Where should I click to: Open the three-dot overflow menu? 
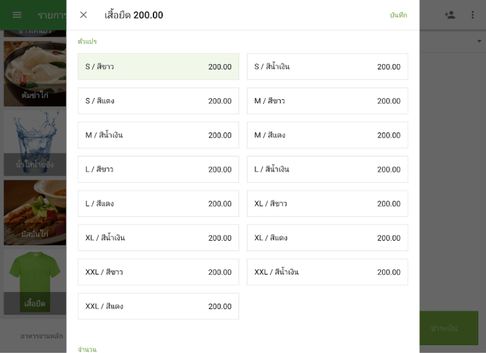pyautogui.click(x=472, y=15)
